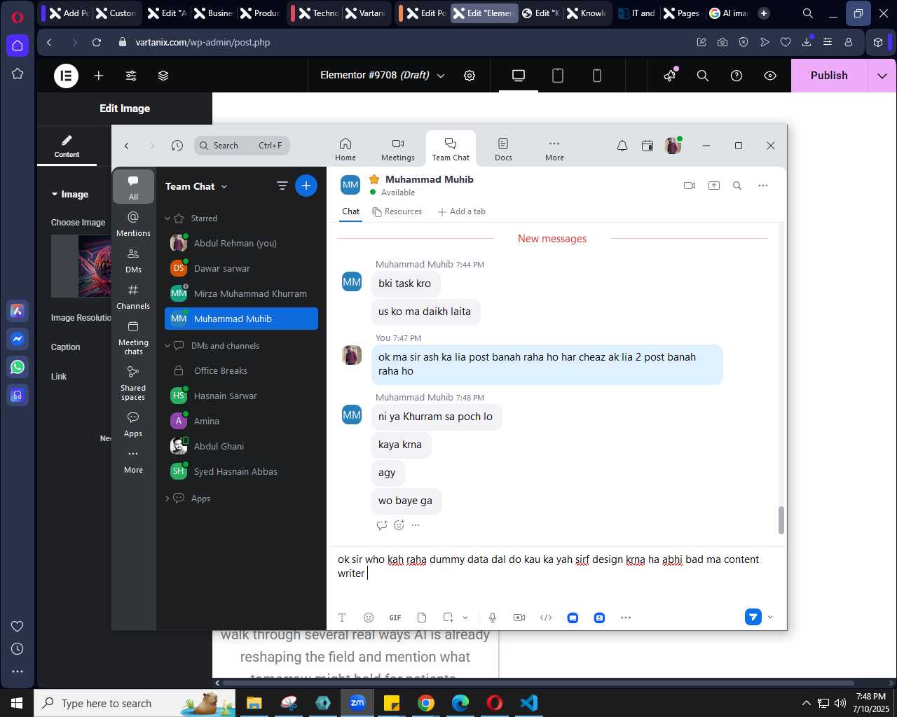Image resolution: width=897 pixels, height=717 pixels.
Task: Add emoji reaction to last message
Action: pyautogui.click(x=399, y=525)
